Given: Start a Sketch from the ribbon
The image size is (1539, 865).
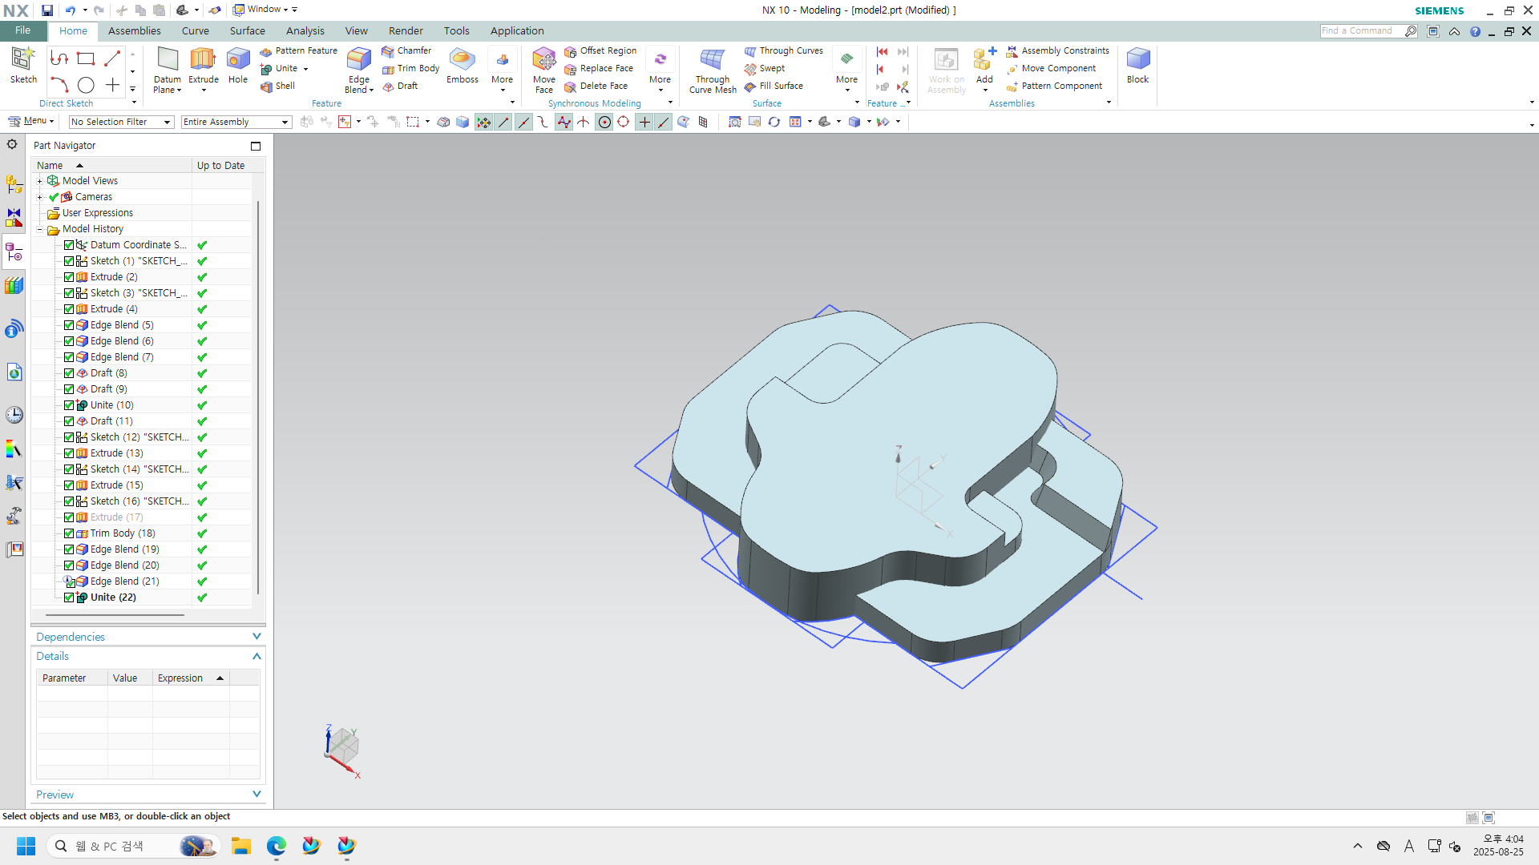Looking at the screenshot, I should (x=23, y=61).
